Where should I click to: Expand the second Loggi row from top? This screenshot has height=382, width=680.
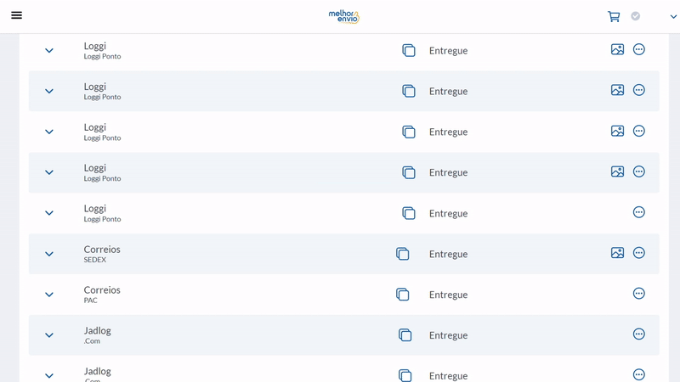(x=49, y=92)
